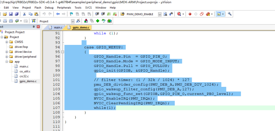Click the Redo arrow icon
The width and height of the screenshot is (275, 131).
(x=50, y=14)
